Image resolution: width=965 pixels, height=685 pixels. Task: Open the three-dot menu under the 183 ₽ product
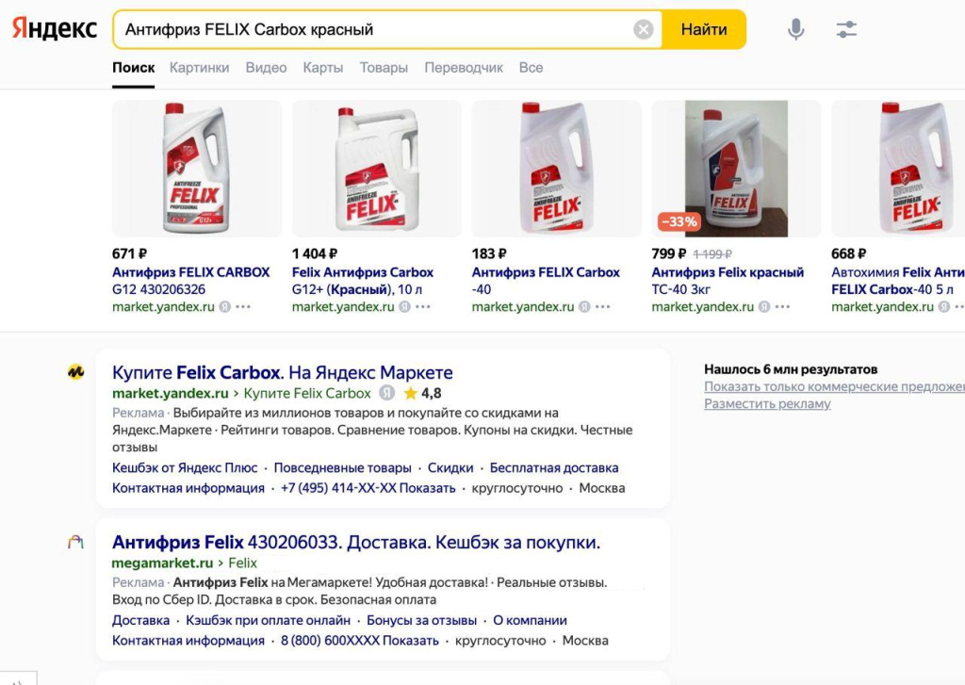click(x=603, y=307)
